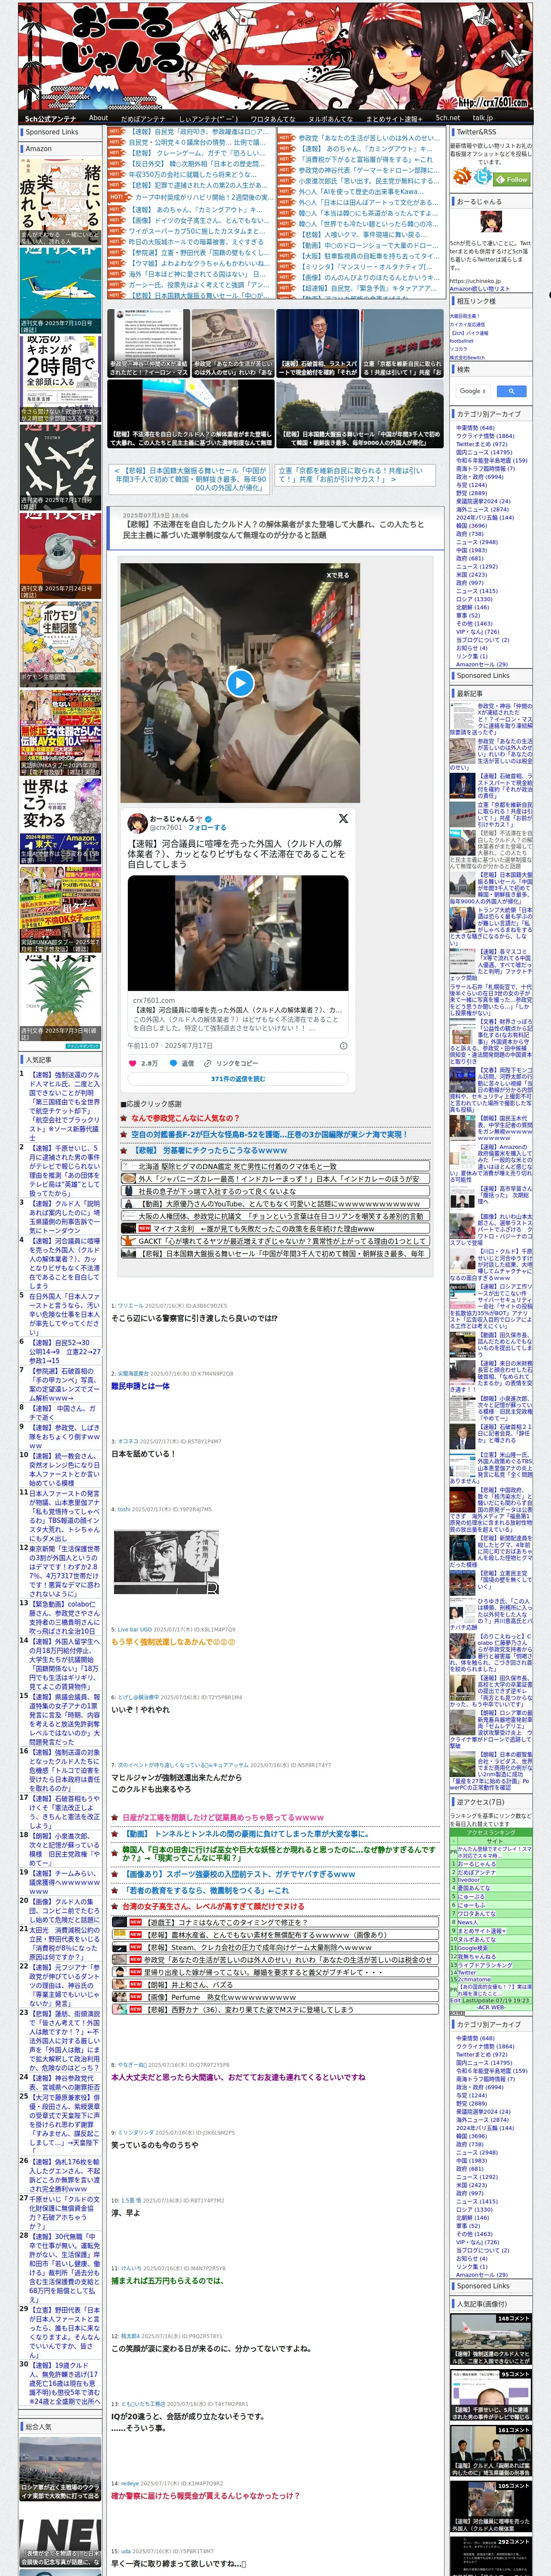Open the manga image in comment 4
The height and width of the screenshot is (2576, 551).
tap(166, 1562)
